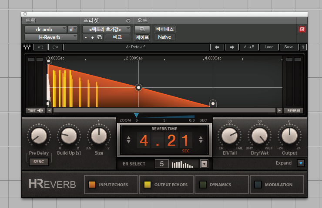
Task: Toggle 세이프 automation safe
Action: [x=142, y=37]
